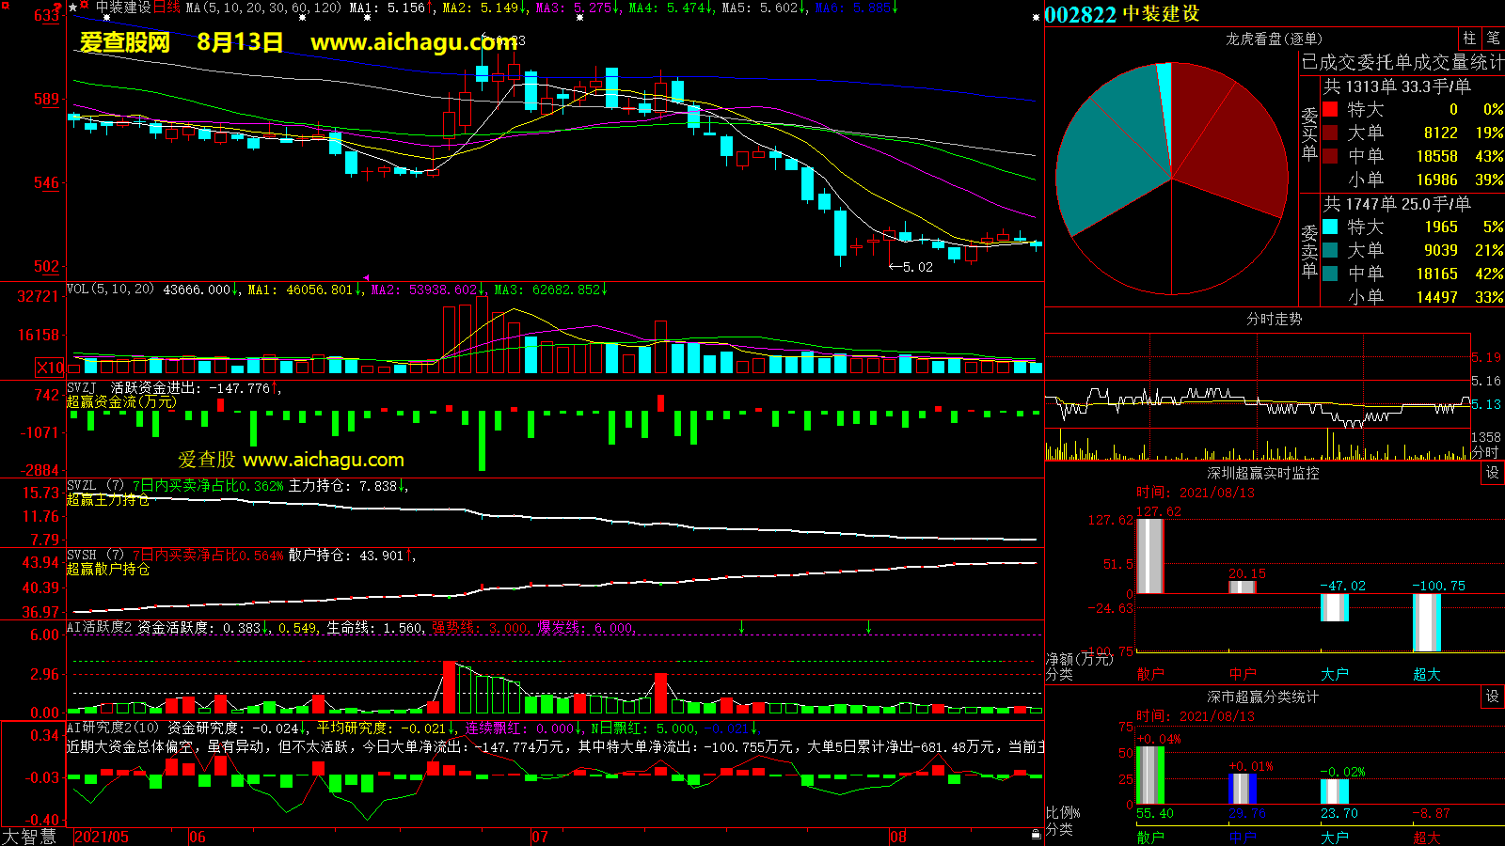Open 设 settings for 深圳超赢实时监控
The image size is (1505, 846).
1493,473
